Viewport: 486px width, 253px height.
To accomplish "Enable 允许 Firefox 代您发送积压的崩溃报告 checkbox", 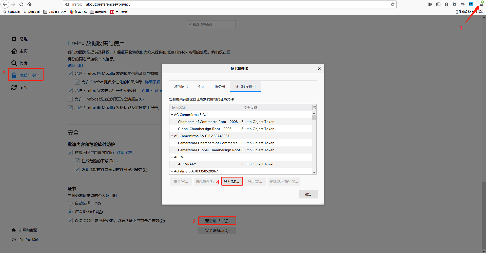I will (x=70, y=99).
